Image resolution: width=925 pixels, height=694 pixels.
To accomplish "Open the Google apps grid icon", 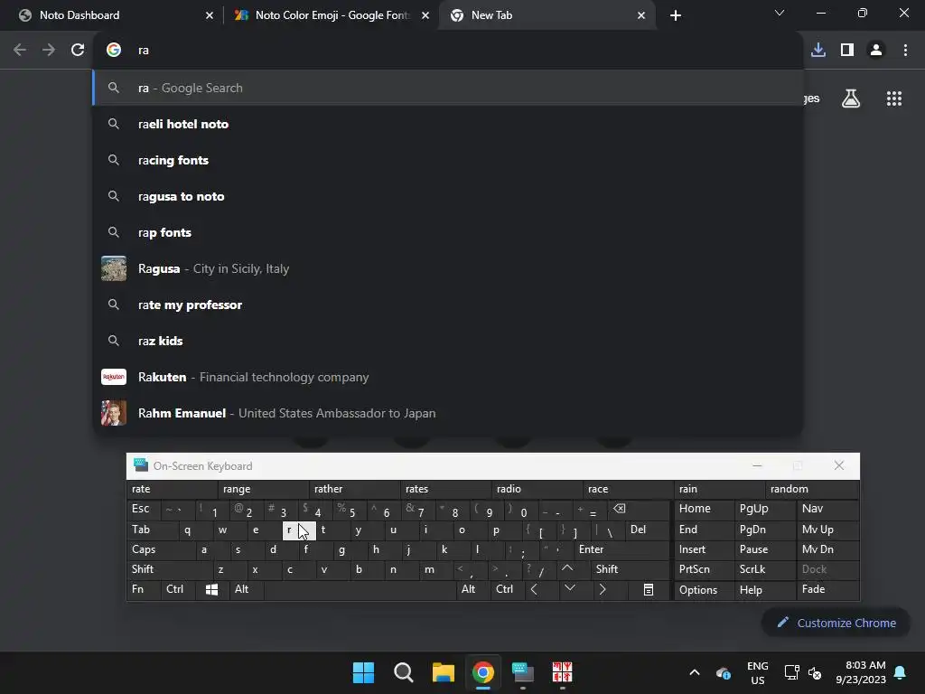I will 894,98.
